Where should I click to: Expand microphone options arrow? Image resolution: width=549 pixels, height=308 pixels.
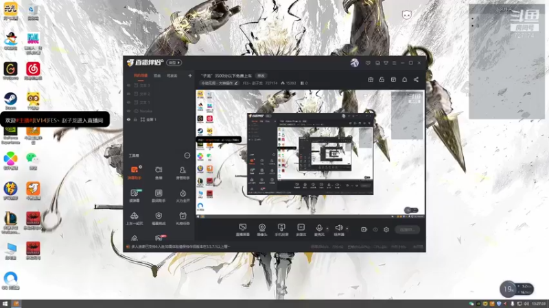click(x=327, y=229)
